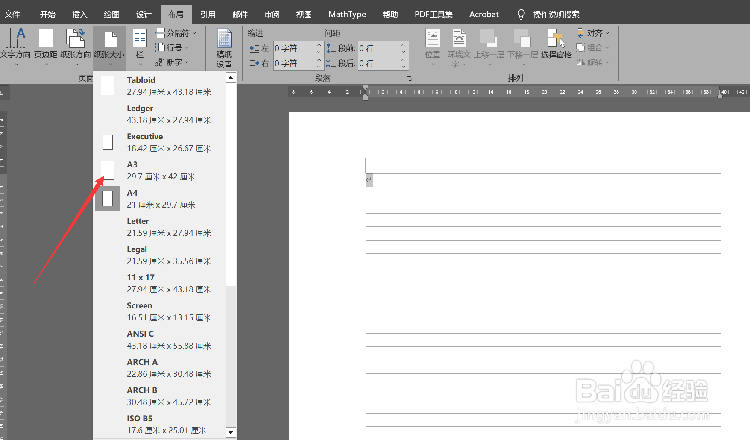The width and height of the screenshot is (750, 440).
Task: Click the lightbulb 操作说明搜索 icon
Action: 521,15
